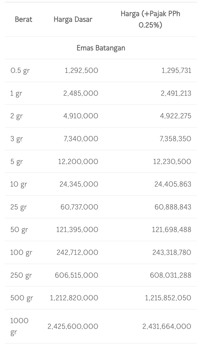This screenshot has width=198, height=346.
Task: Select base price 24,345,000
Action: pos(79,184)
